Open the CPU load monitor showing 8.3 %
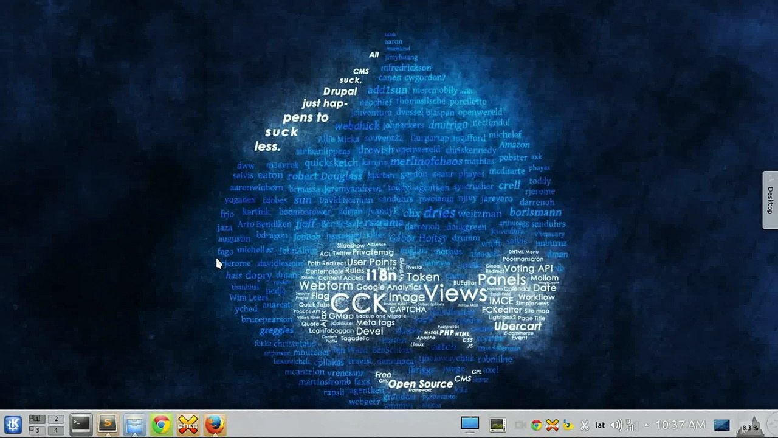Viewport: 778px width, 438px height. [x=751, y=425]
